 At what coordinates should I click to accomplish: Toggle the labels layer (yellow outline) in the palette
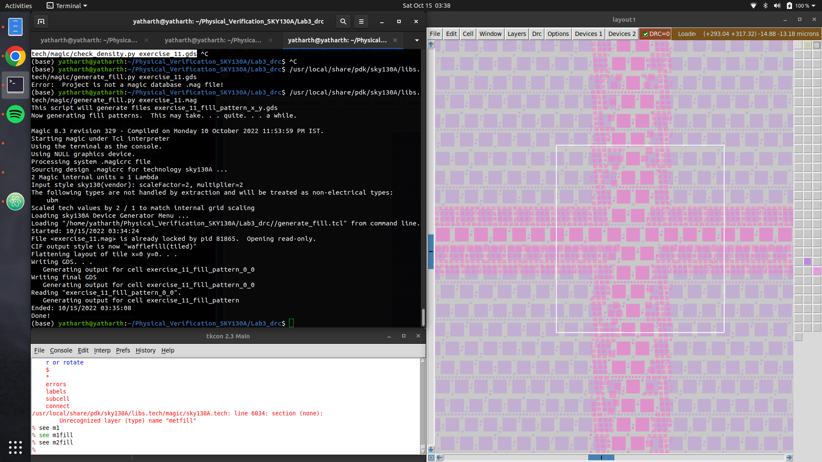click(x=807, y=45)
